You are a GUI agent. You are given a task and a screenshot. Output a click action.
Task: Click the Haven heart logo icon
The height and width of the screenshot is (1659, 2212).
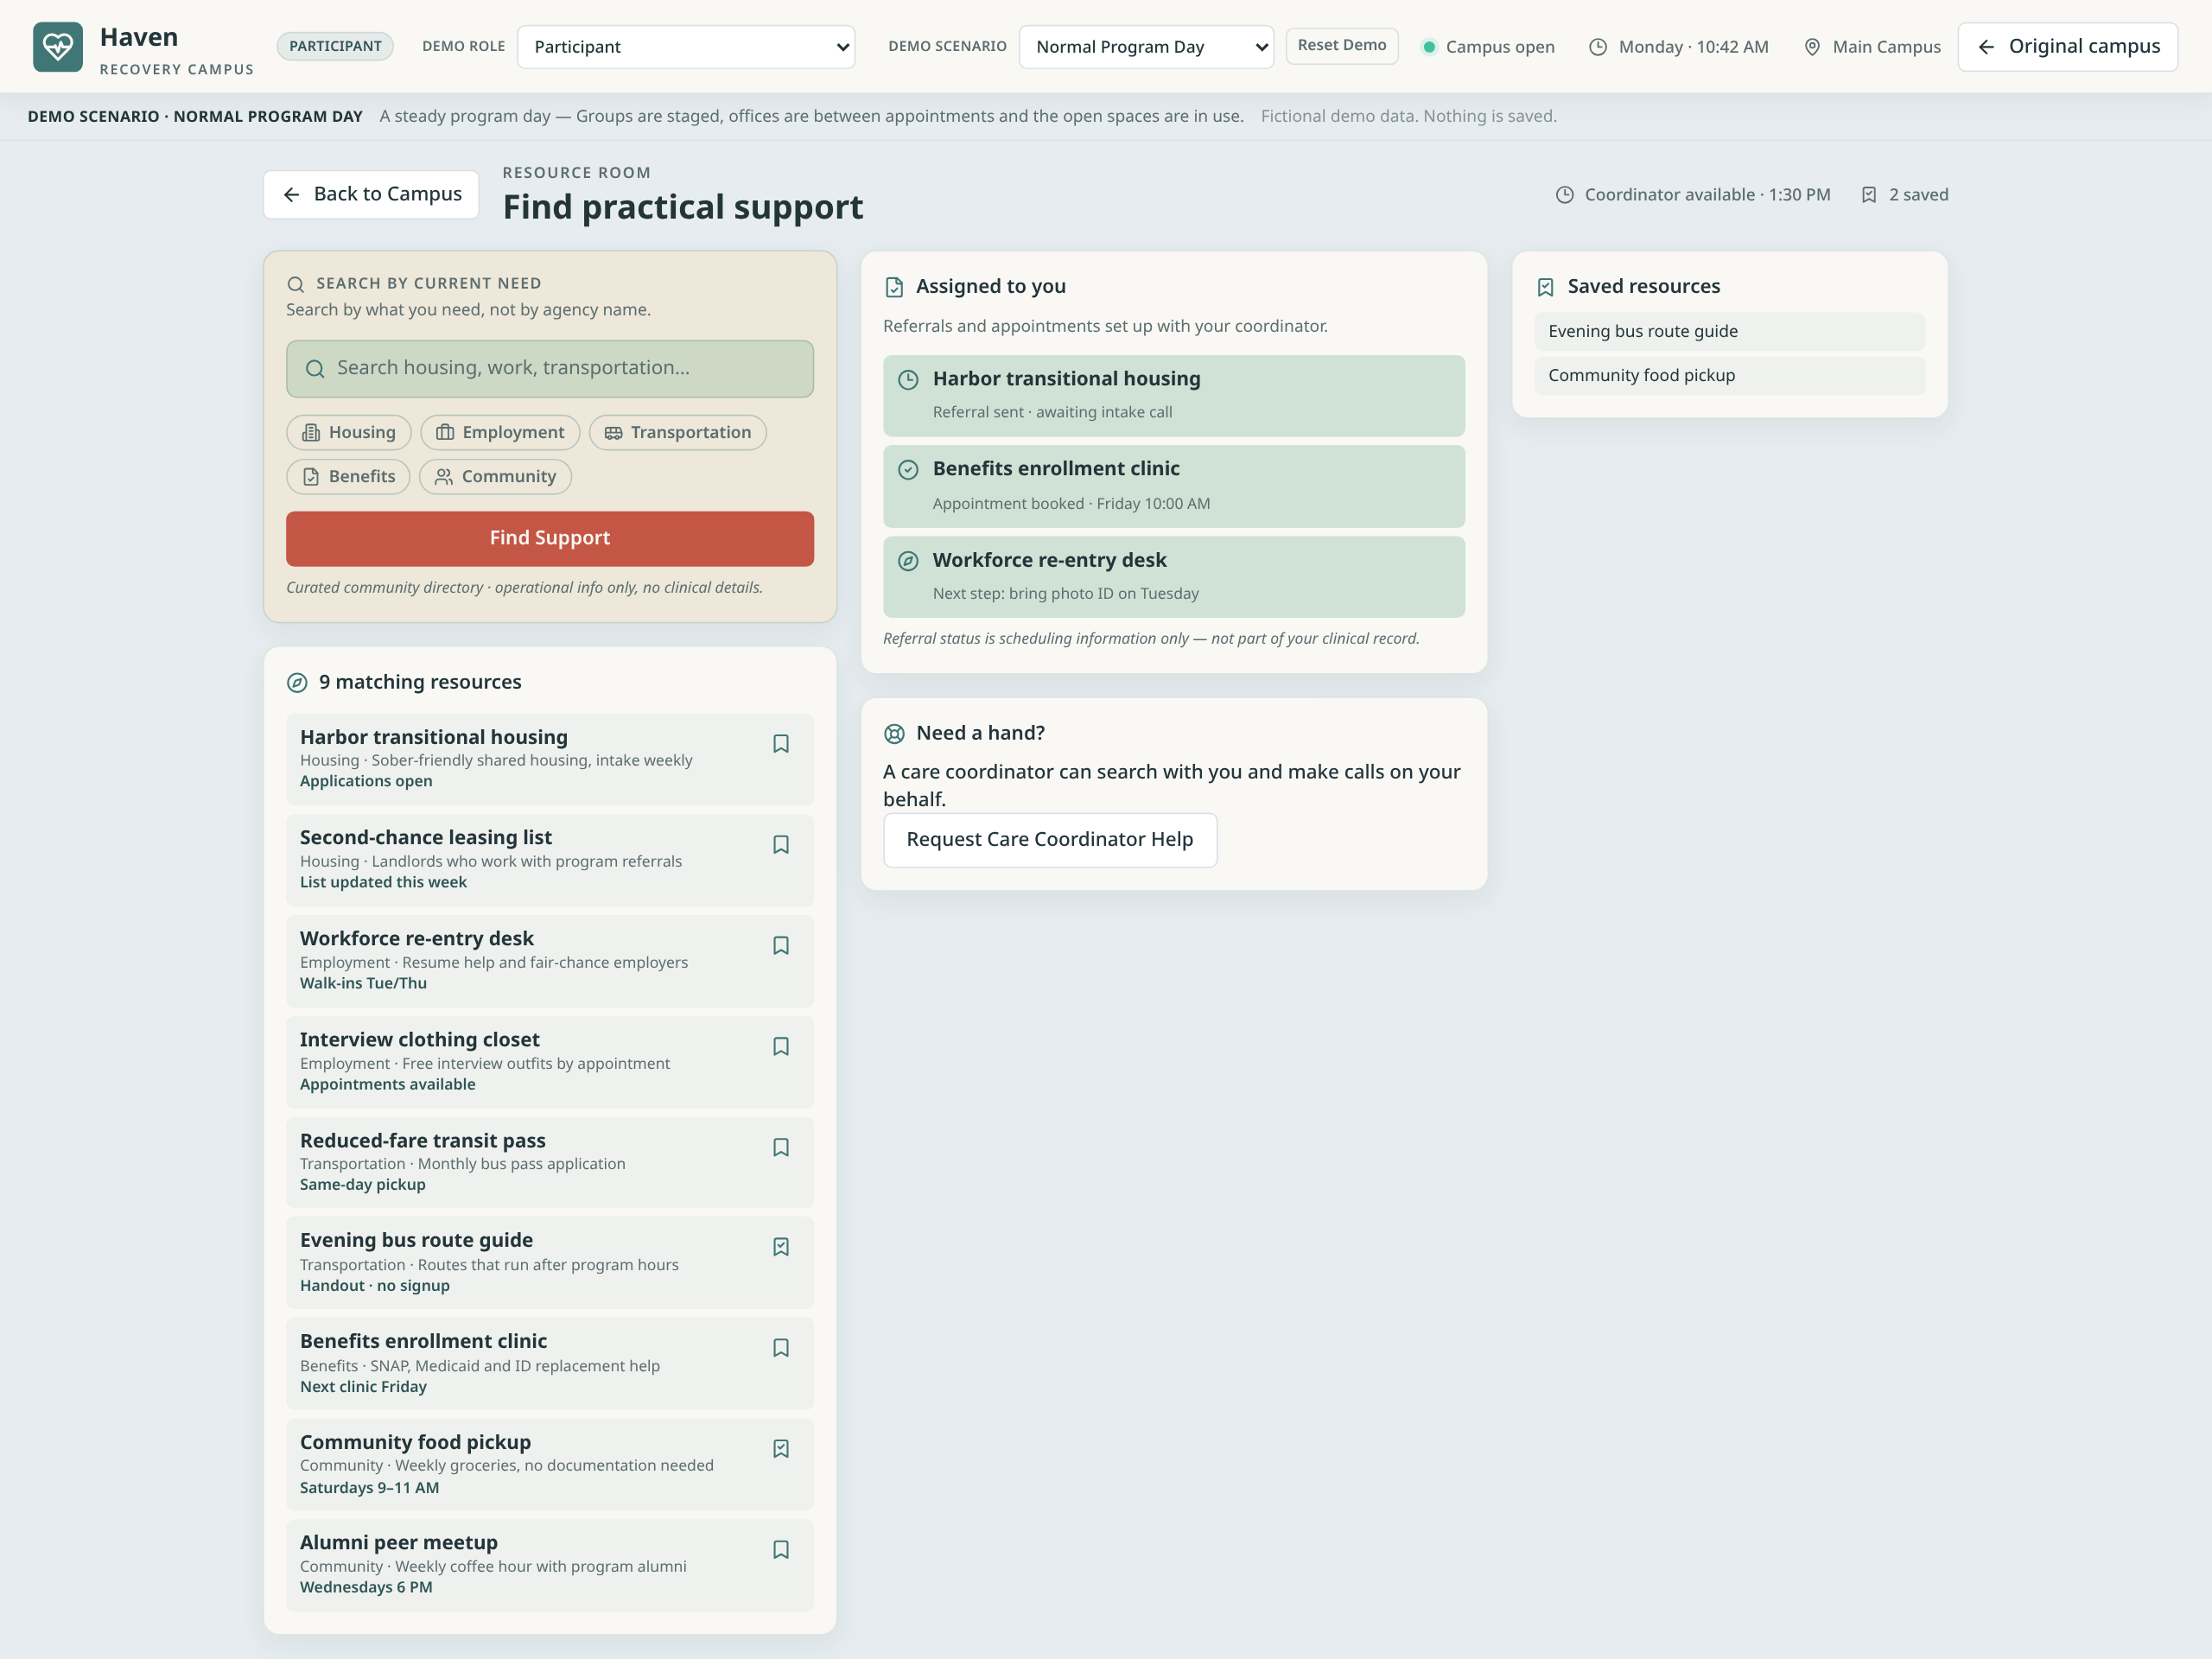click(58, 47)
